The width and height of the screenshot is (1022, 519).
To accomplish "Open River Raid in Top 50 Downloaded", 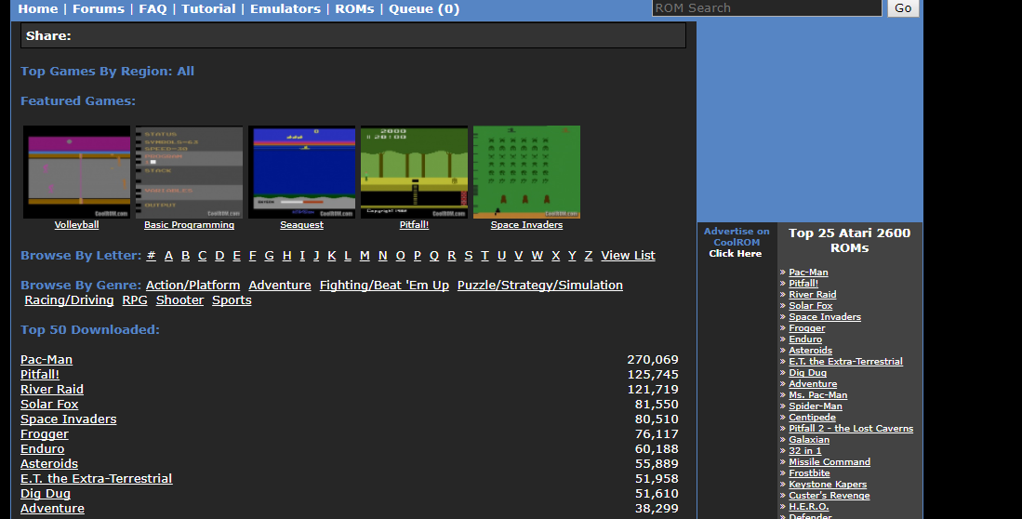I will (52, 389).
